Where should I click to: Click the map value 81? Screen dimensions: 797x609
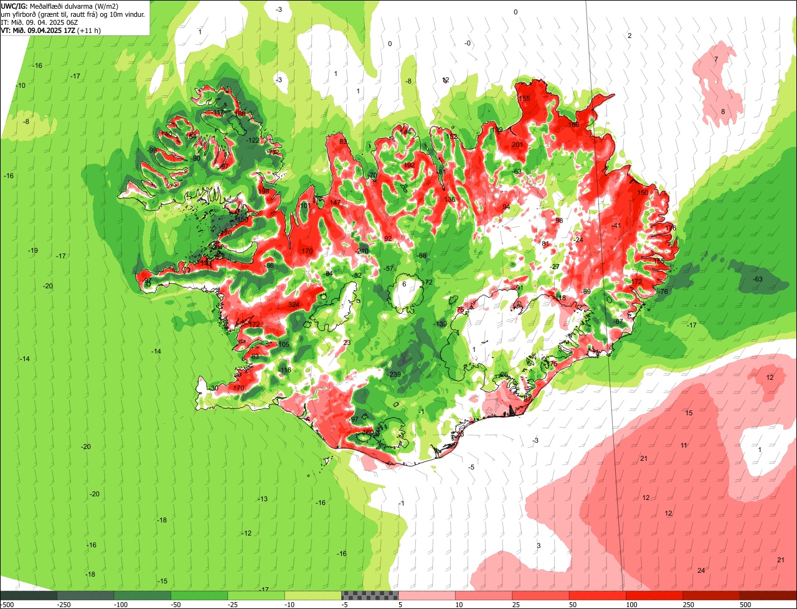coord(545,243)
